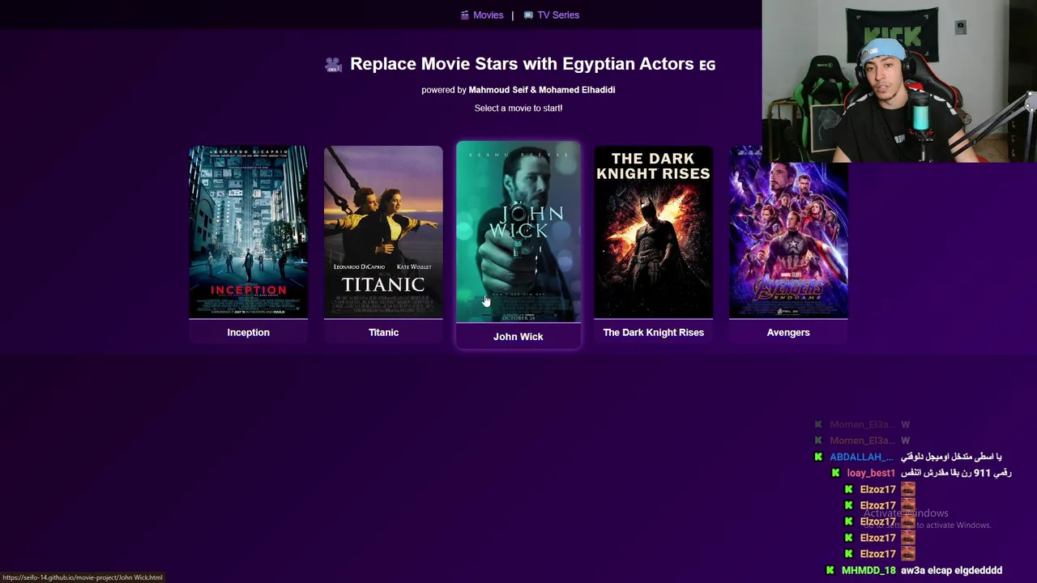Select the Titanic movie poster
The image size is (1037, 583).
click(x=383, y=232)
